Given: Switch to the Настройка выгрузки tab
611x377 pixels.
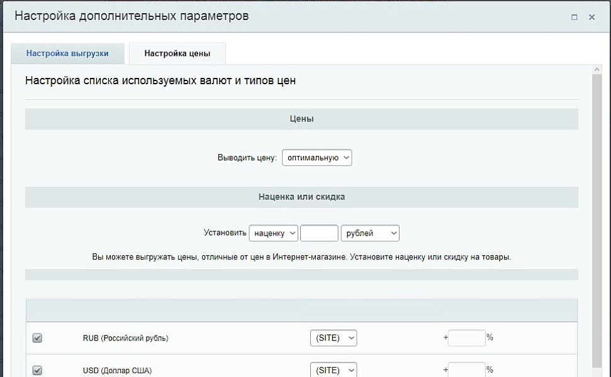Looking at the screenshot, I should 67,53.
